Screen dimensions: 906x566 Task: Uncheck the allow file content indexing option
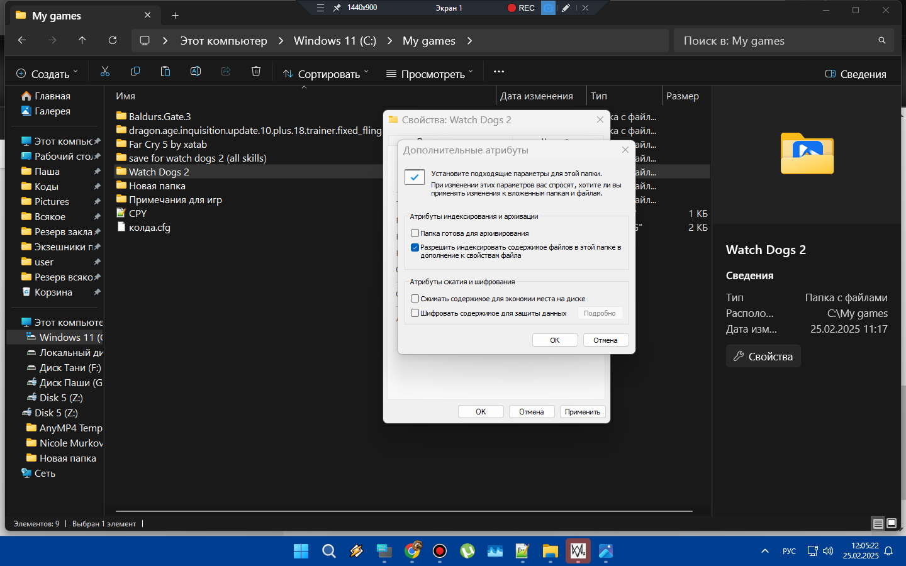point(415,248)
